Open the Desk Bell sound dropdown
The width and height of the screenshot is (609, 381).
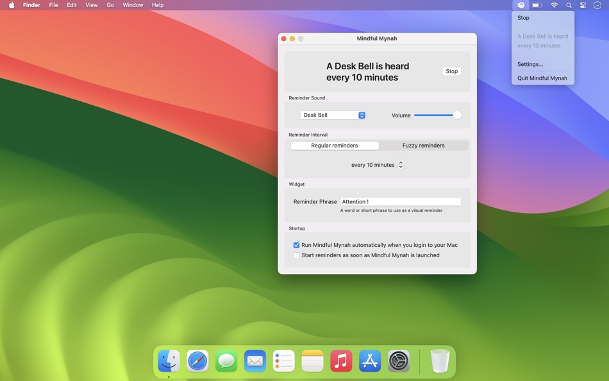pos(333,115)
